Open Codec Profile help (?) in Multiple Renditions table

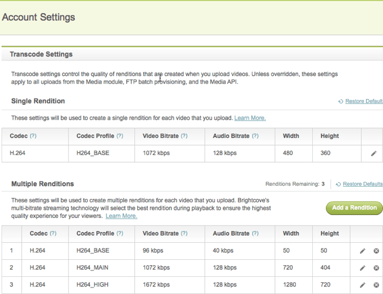(120, 233)
